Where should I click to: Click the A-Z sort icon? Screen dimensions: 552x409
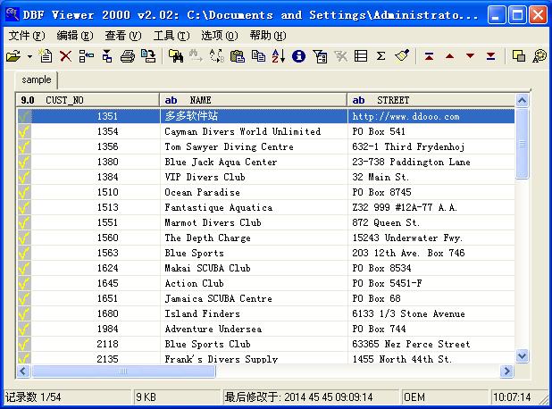(x=279, y=56)
